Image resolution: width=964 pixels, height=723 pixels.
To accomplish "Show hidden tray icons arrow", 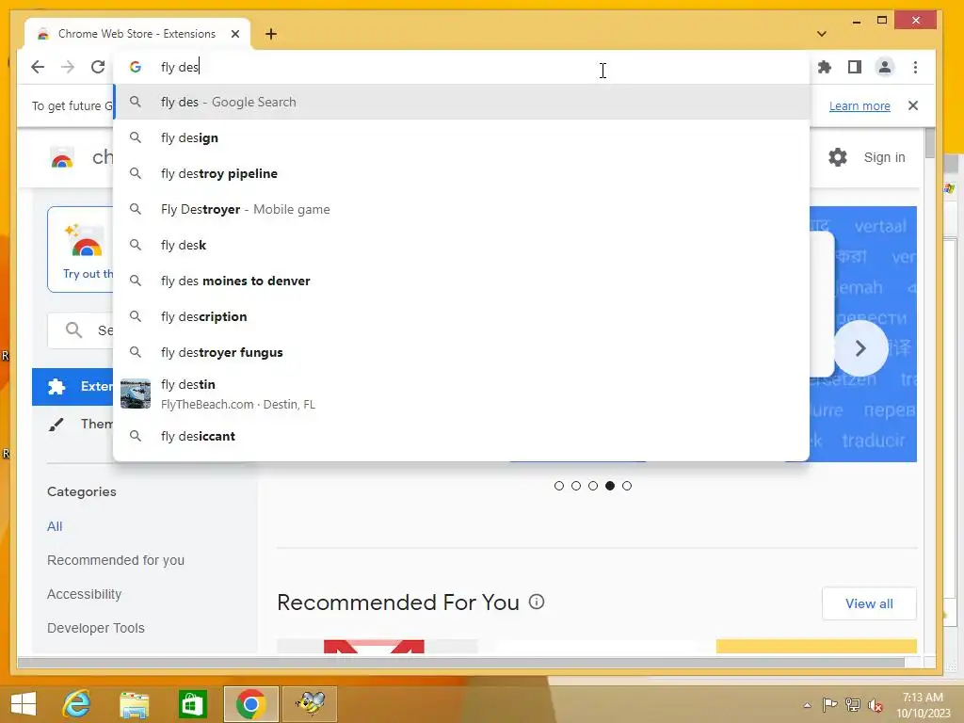I will coord(807,705).
